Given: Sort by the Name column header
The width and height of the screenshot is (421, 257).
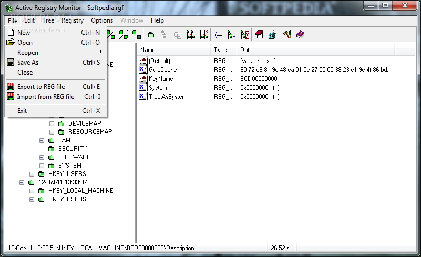Looking at the screenshot, I should point(174,50).
